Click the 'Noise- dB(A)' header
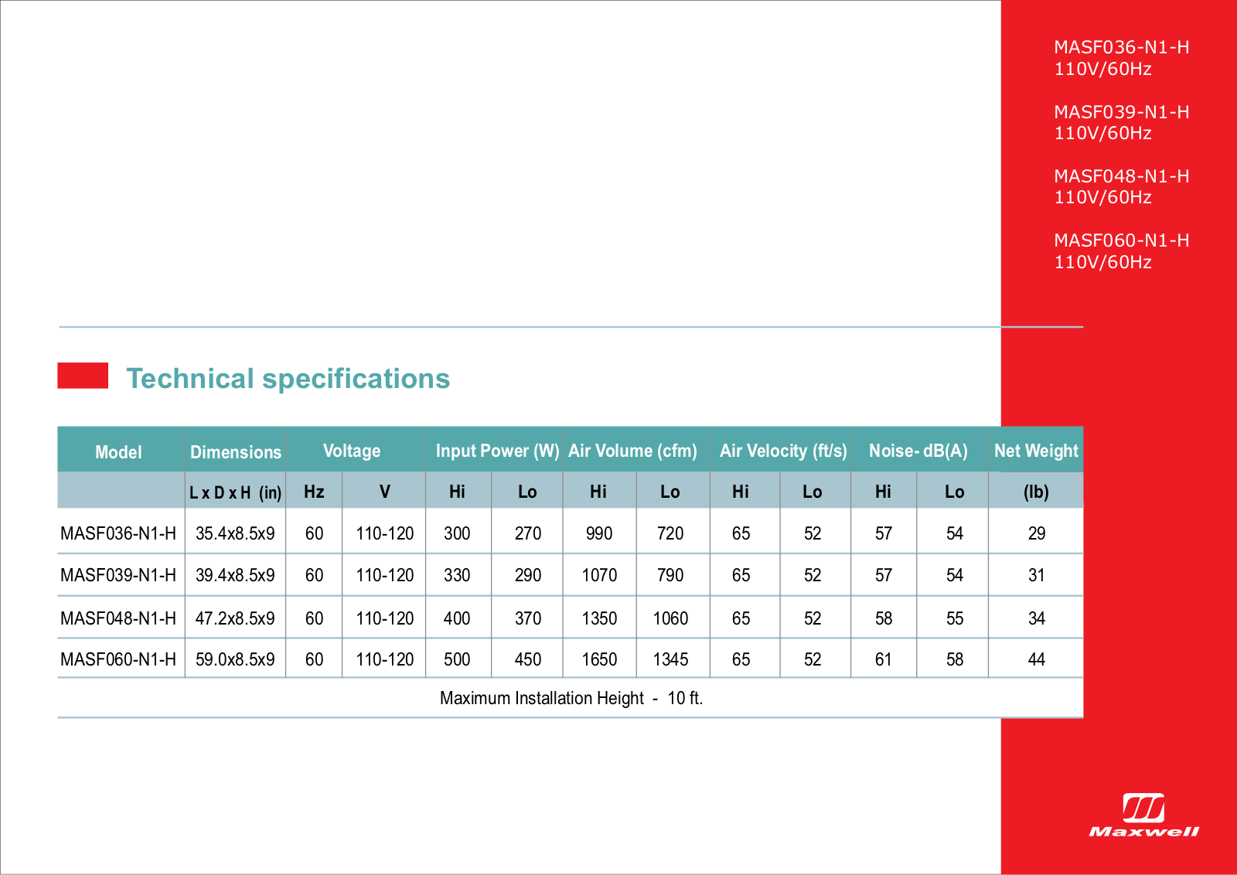1237x875 pixels. (x=918, y=451)
